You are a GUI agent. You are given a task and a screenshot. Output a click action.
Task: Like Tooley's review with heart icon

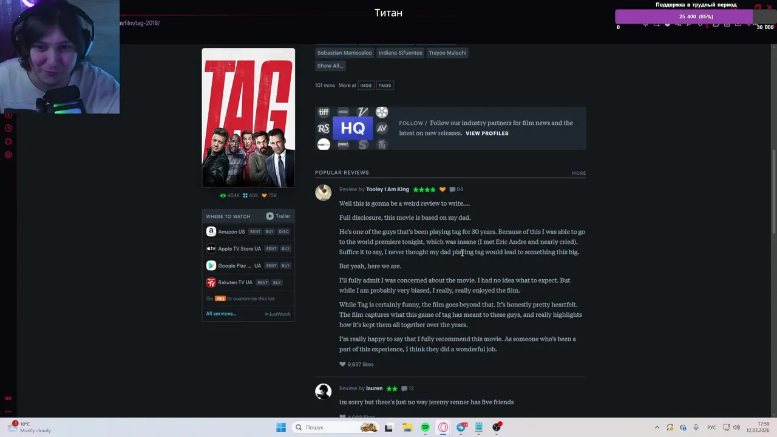342,364
